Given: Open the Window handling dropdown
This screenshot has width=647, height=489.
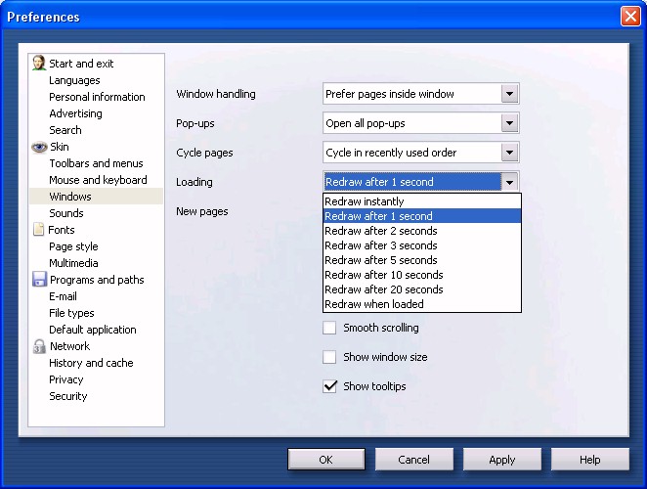Looking at the screenshot, I should point(508,94).
